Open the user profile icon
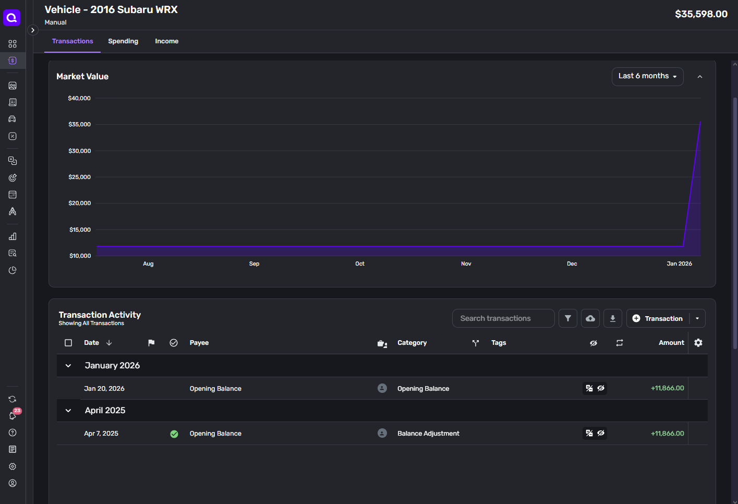Screen dimensions: 738x504 click(x=13, y=483)
